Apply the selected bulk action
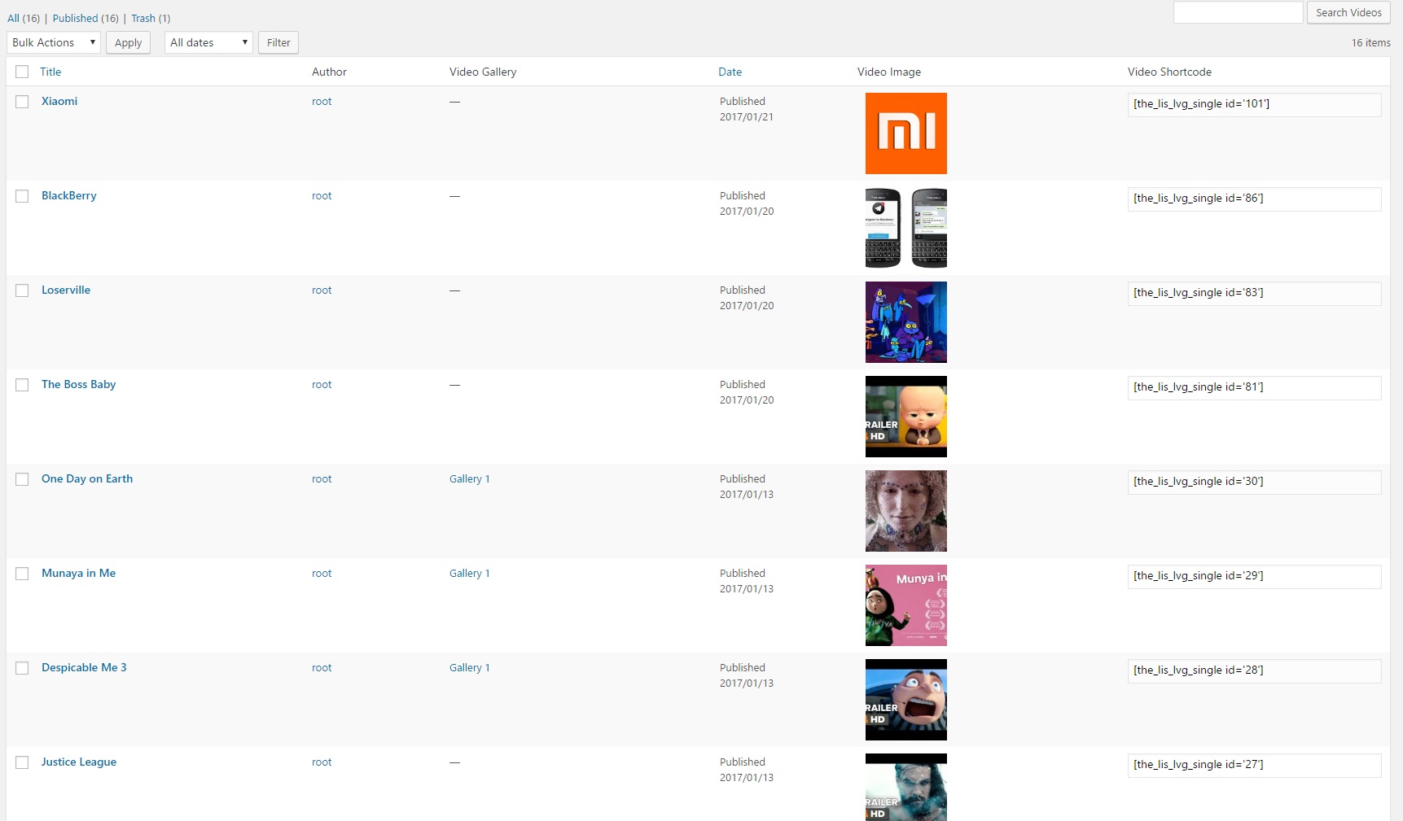Screen dimensions: 1403x821 [x=128, y=42]
